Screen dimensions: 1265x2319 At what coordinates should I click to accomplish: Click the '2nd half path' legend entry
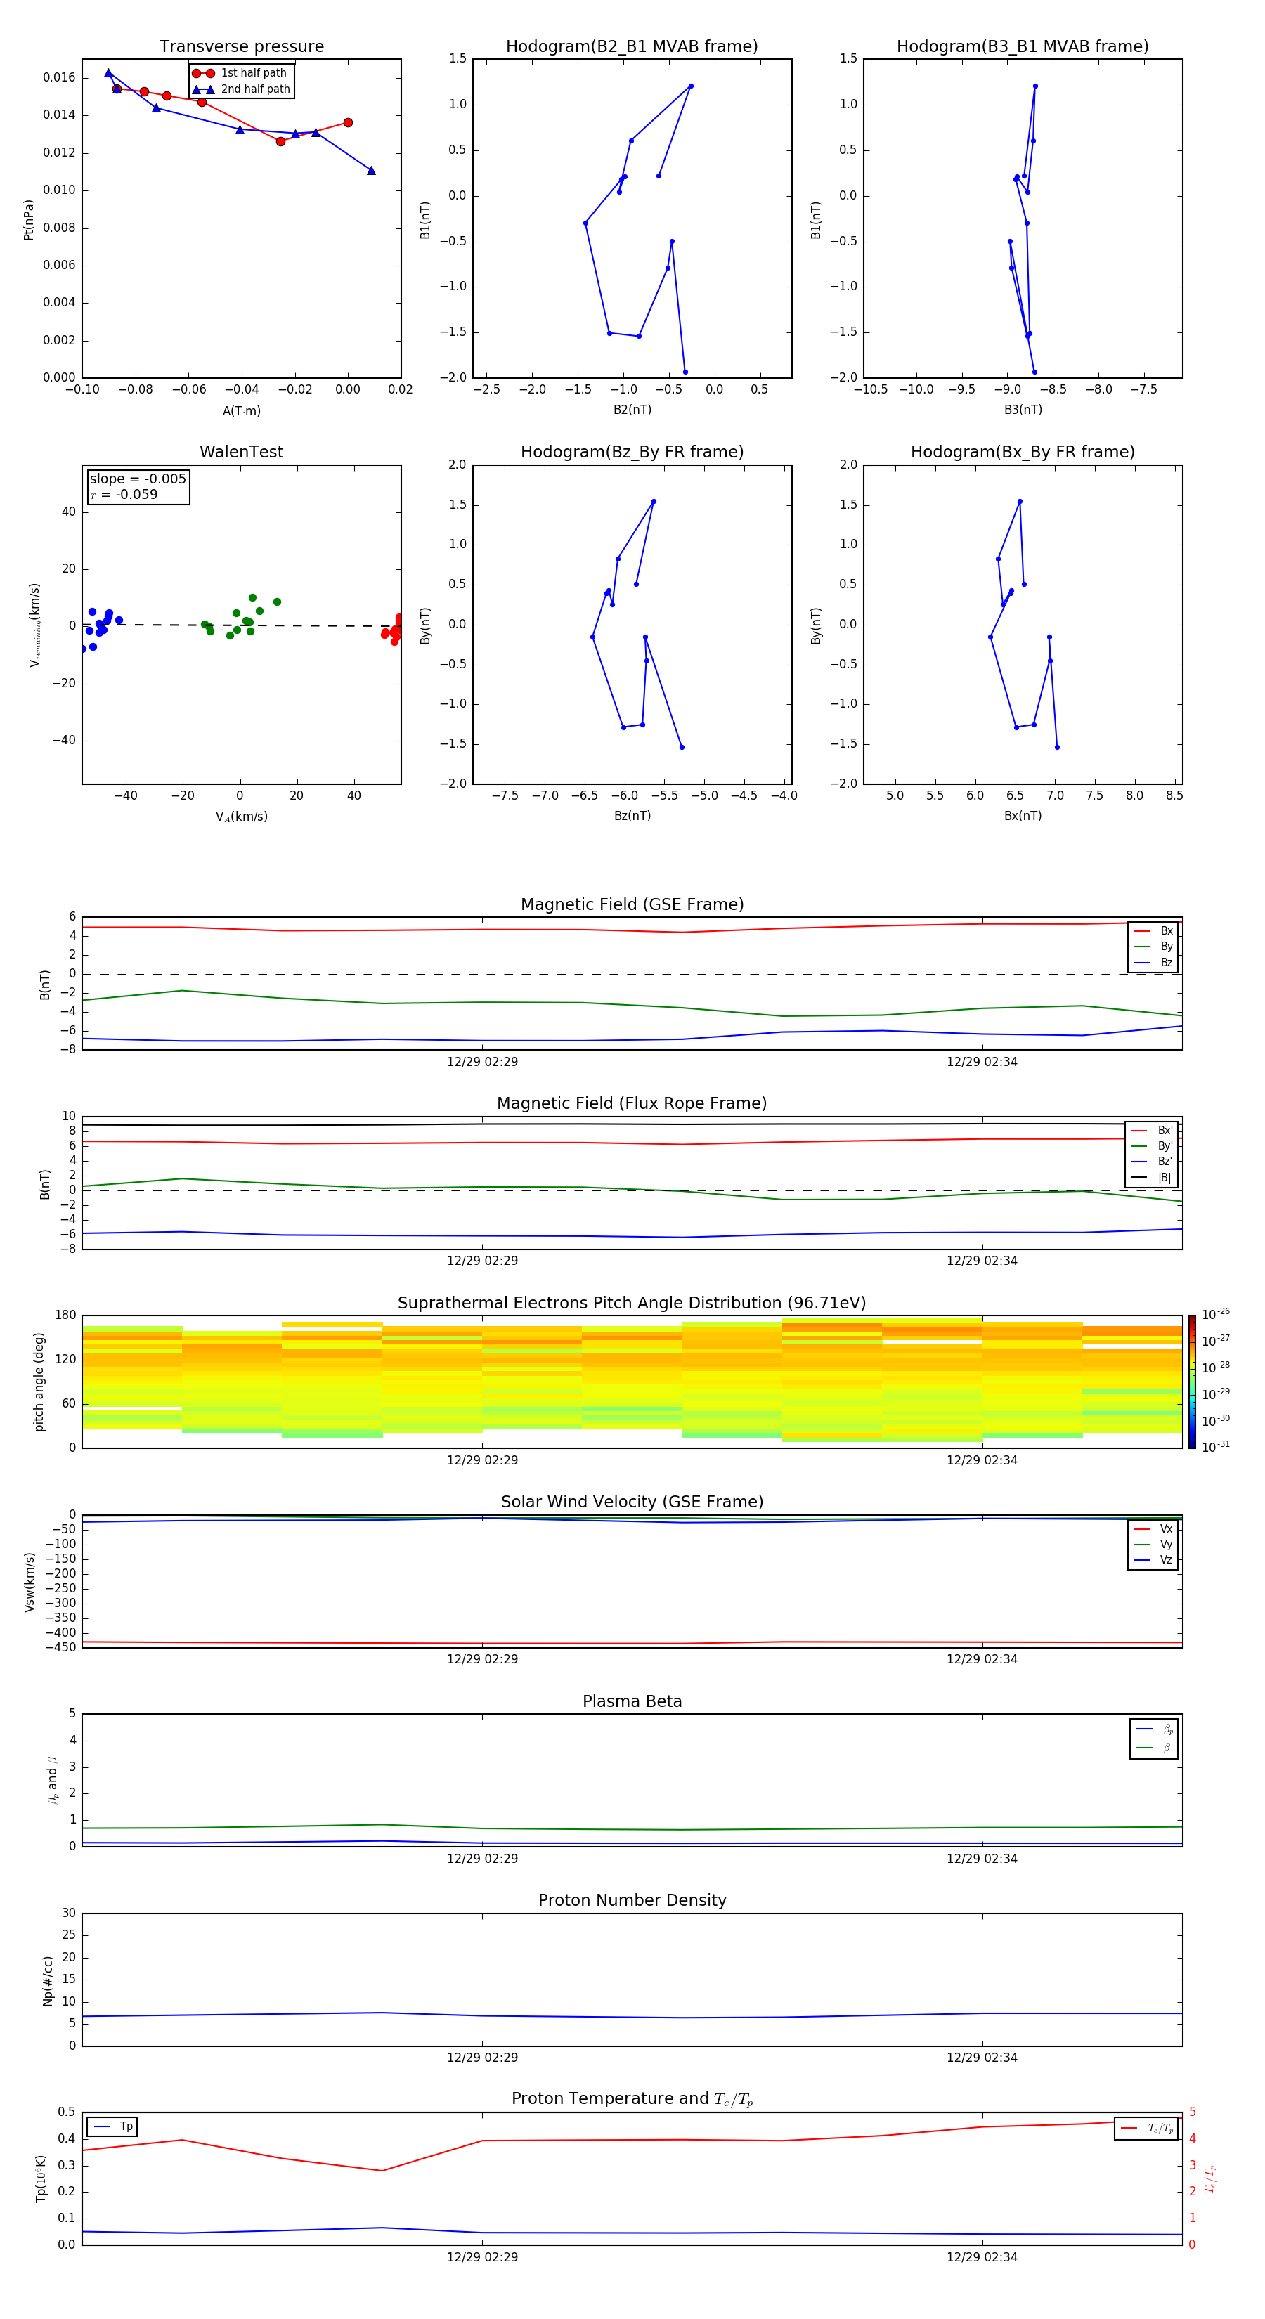tap(241, 89)
